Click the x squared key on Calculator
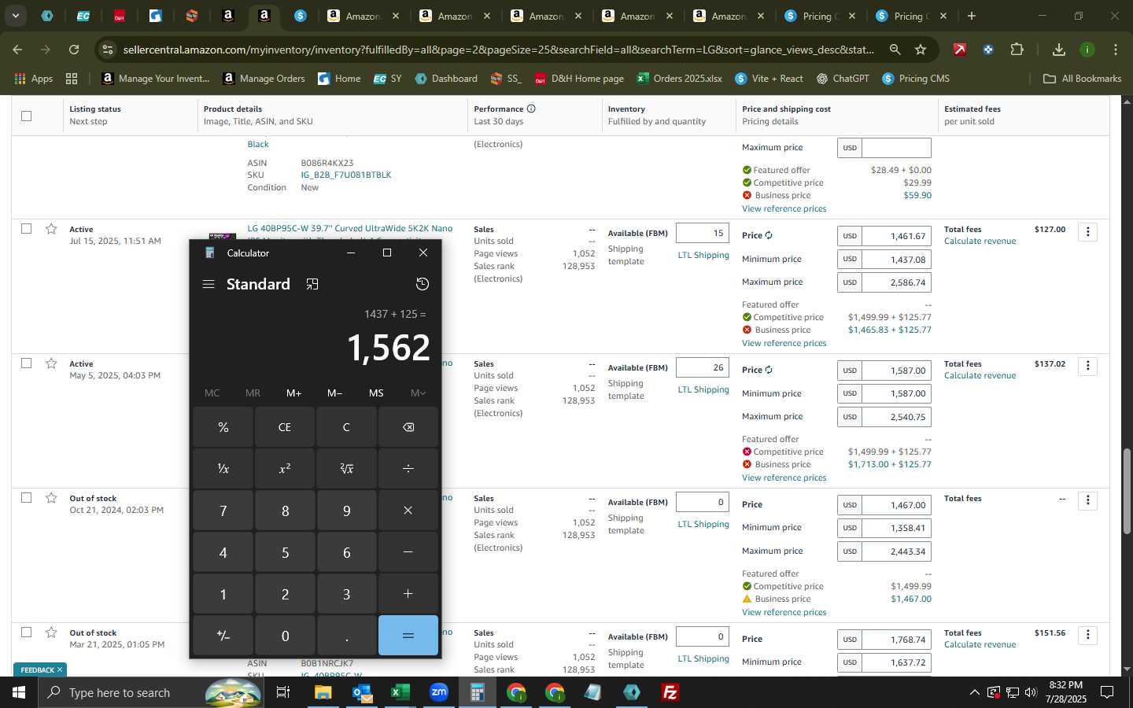This screenshot has height=708, width=1133. [285, 469]
